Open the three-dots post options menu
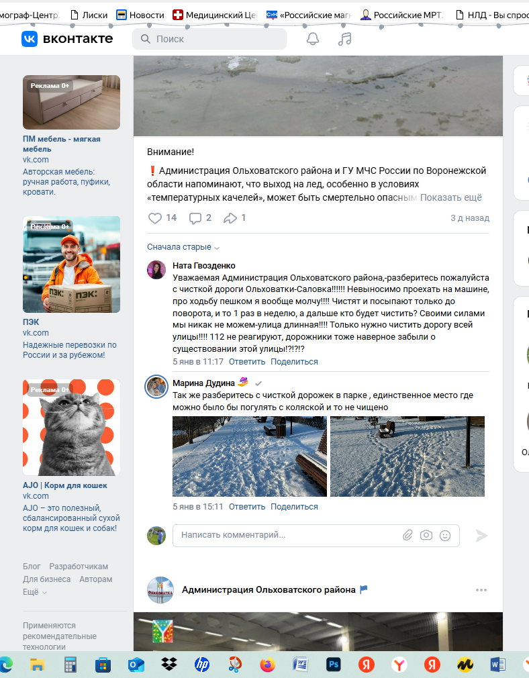This screenshot has width=529, height=678. pos(481,590)
